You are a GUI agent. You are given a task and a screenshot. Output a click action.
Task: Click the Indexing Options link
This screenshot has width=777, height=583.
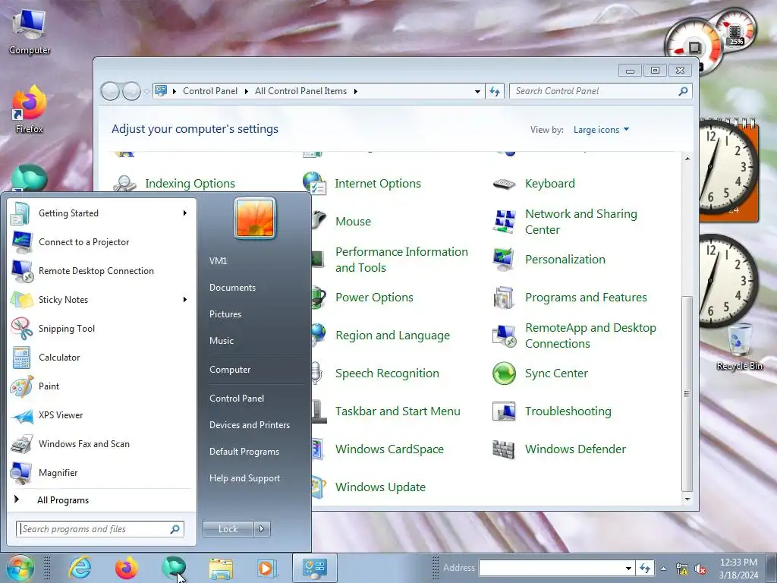pyautogui.click(x=190, y=184)
